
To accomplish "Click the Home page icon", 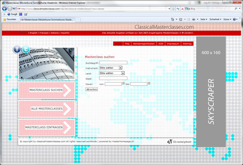I will point(172,19).
